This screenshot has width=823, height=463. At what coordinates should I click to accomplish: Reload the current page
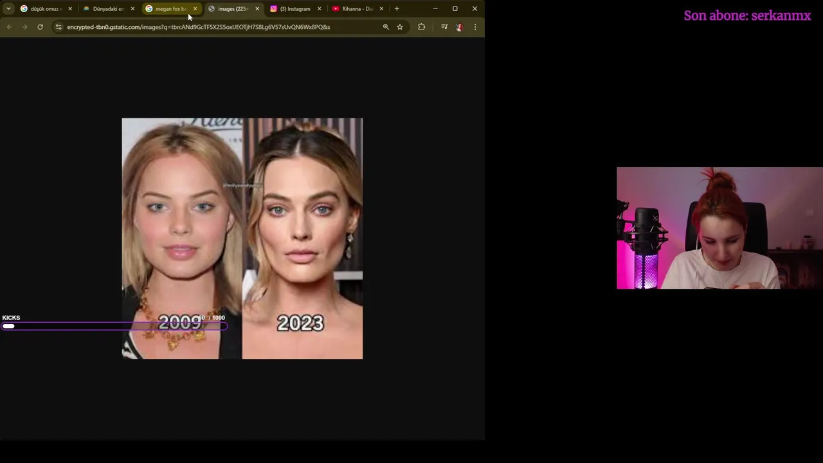[x=40, y=27]
